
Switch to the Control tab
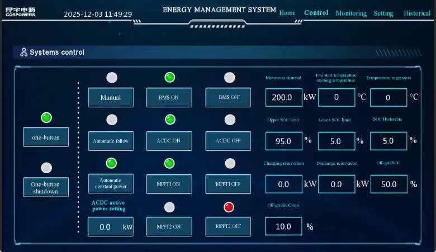coord(316,13)
